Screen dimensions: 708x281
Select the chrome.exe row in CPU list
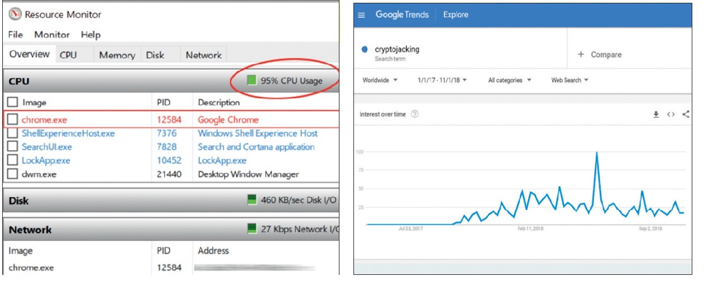click(171, 119)
